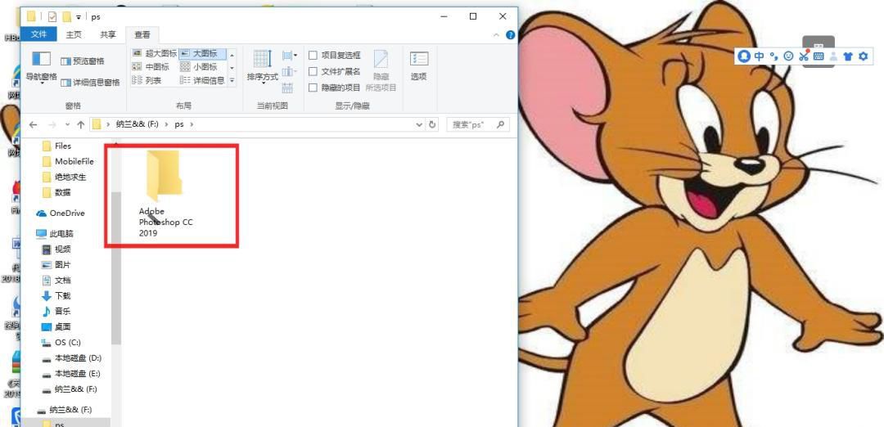
Task: Open the 文件 menu tab
Action: pyautogui.click(x=39, y=34)
